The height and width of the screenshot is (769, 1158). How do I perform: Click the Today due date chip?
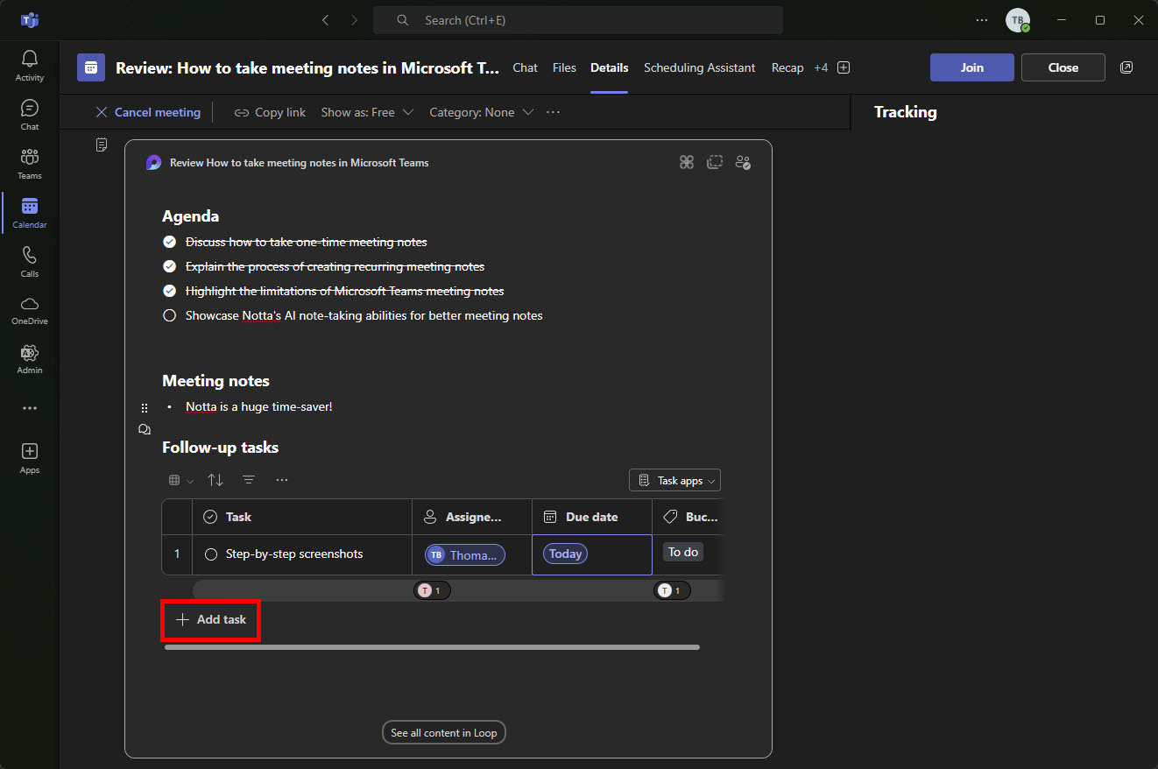pyautogui.click(x=566, y=554)
